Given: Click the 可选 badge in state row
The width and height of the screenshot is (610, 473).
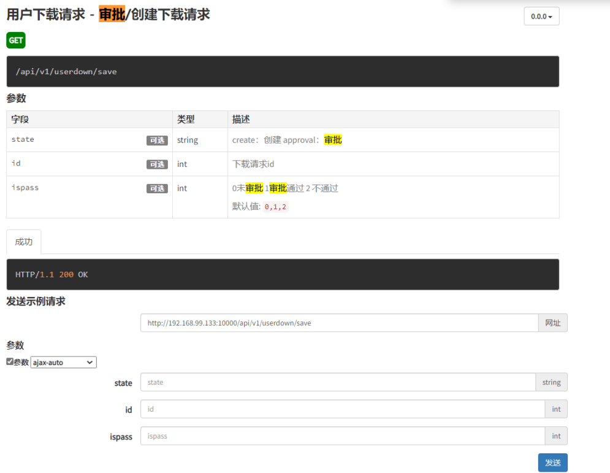Looking at the screenshot, I should (157, 140).
